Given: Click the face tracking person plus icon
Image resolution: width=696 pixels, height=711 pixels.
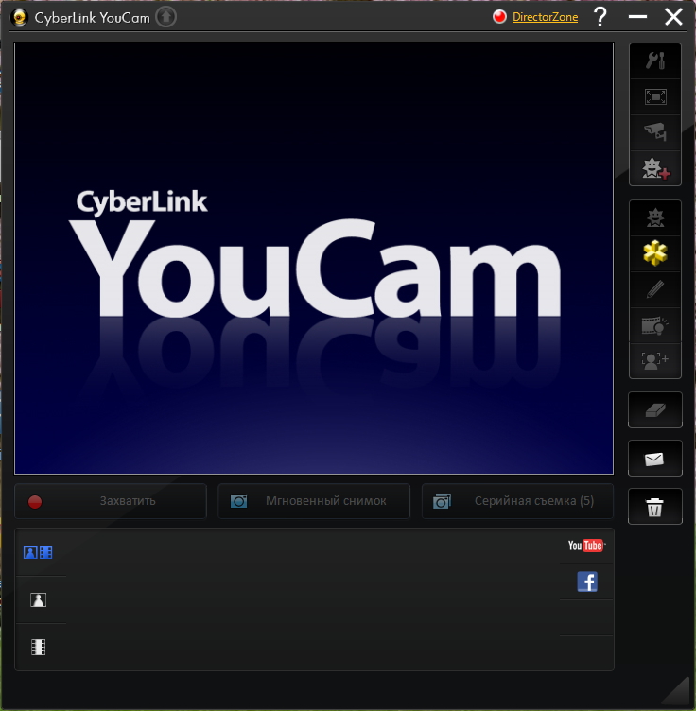Looking at the screenshot, I should tap(655, 360).
